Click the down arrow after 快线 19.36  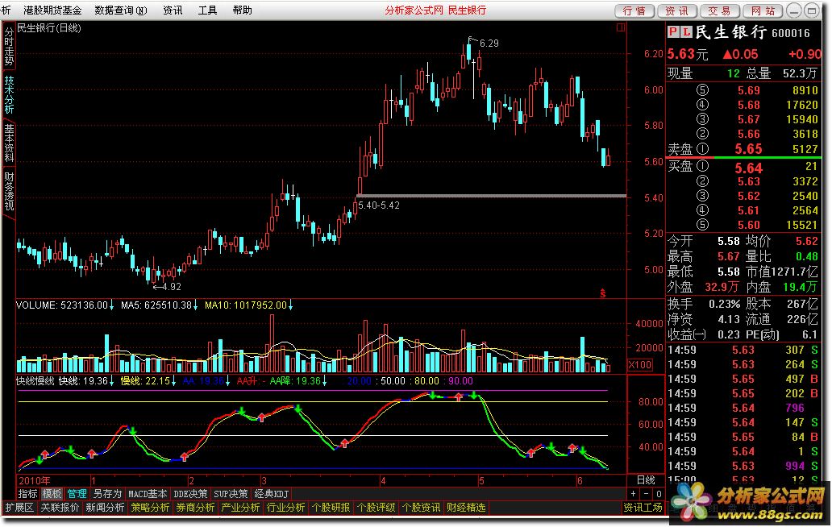pyautogui.click(x=111, y=381)
